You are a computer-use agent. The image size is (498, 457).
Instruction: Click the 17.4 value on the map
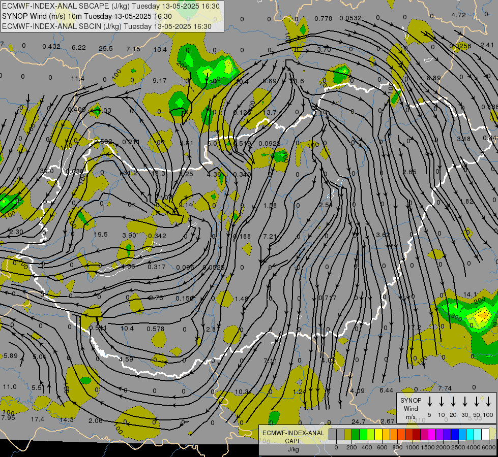click(38, 419)
